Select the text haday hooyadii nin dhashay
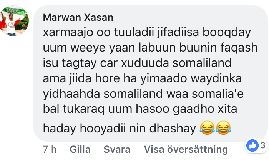The width and height of the screenshot is (269, 162). coord(120,128)
